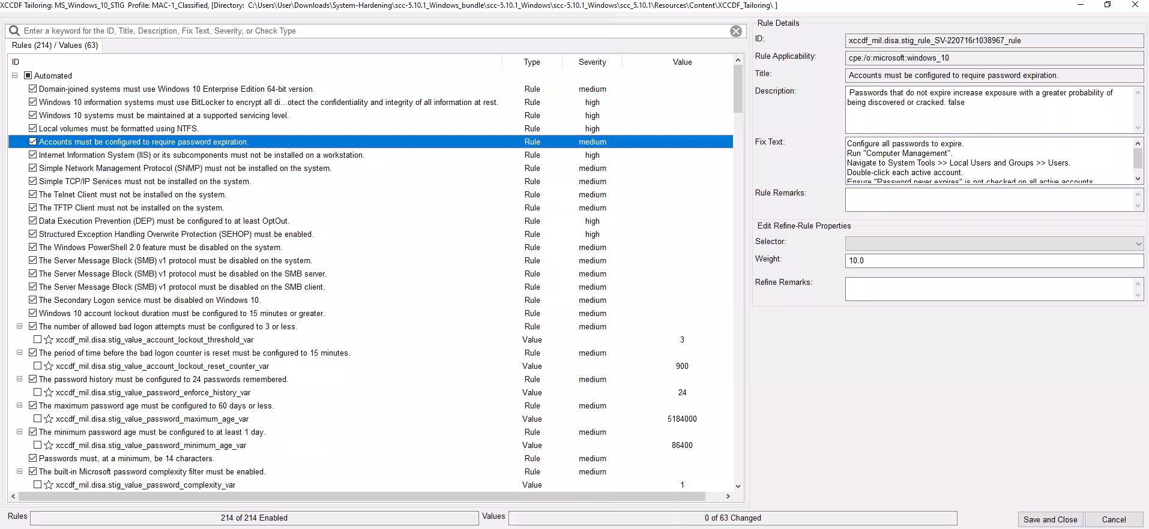The width and height of the screenshot is (1149, 529).
Task: Sort list by Severity column header
Action: [x=592, y=62]
